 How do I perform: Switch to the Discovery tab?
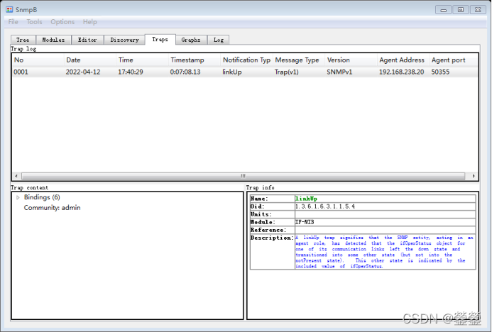point(124,40)
